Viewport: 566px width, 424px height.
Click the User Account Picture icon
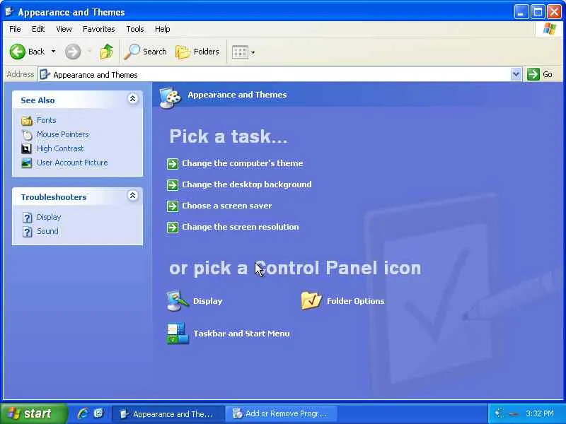26,163
